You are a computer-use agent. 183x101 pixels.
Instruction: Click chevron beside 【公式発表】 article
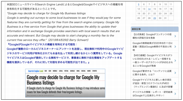click(175, 36)
